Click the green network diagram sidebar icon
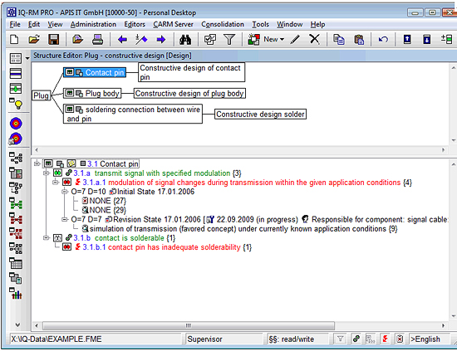Viewport: 457px width, 351px height. (16, 203)
